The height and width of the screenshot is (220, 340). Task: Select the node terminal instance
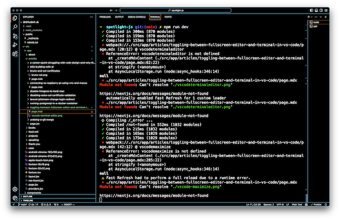point(319,22)
